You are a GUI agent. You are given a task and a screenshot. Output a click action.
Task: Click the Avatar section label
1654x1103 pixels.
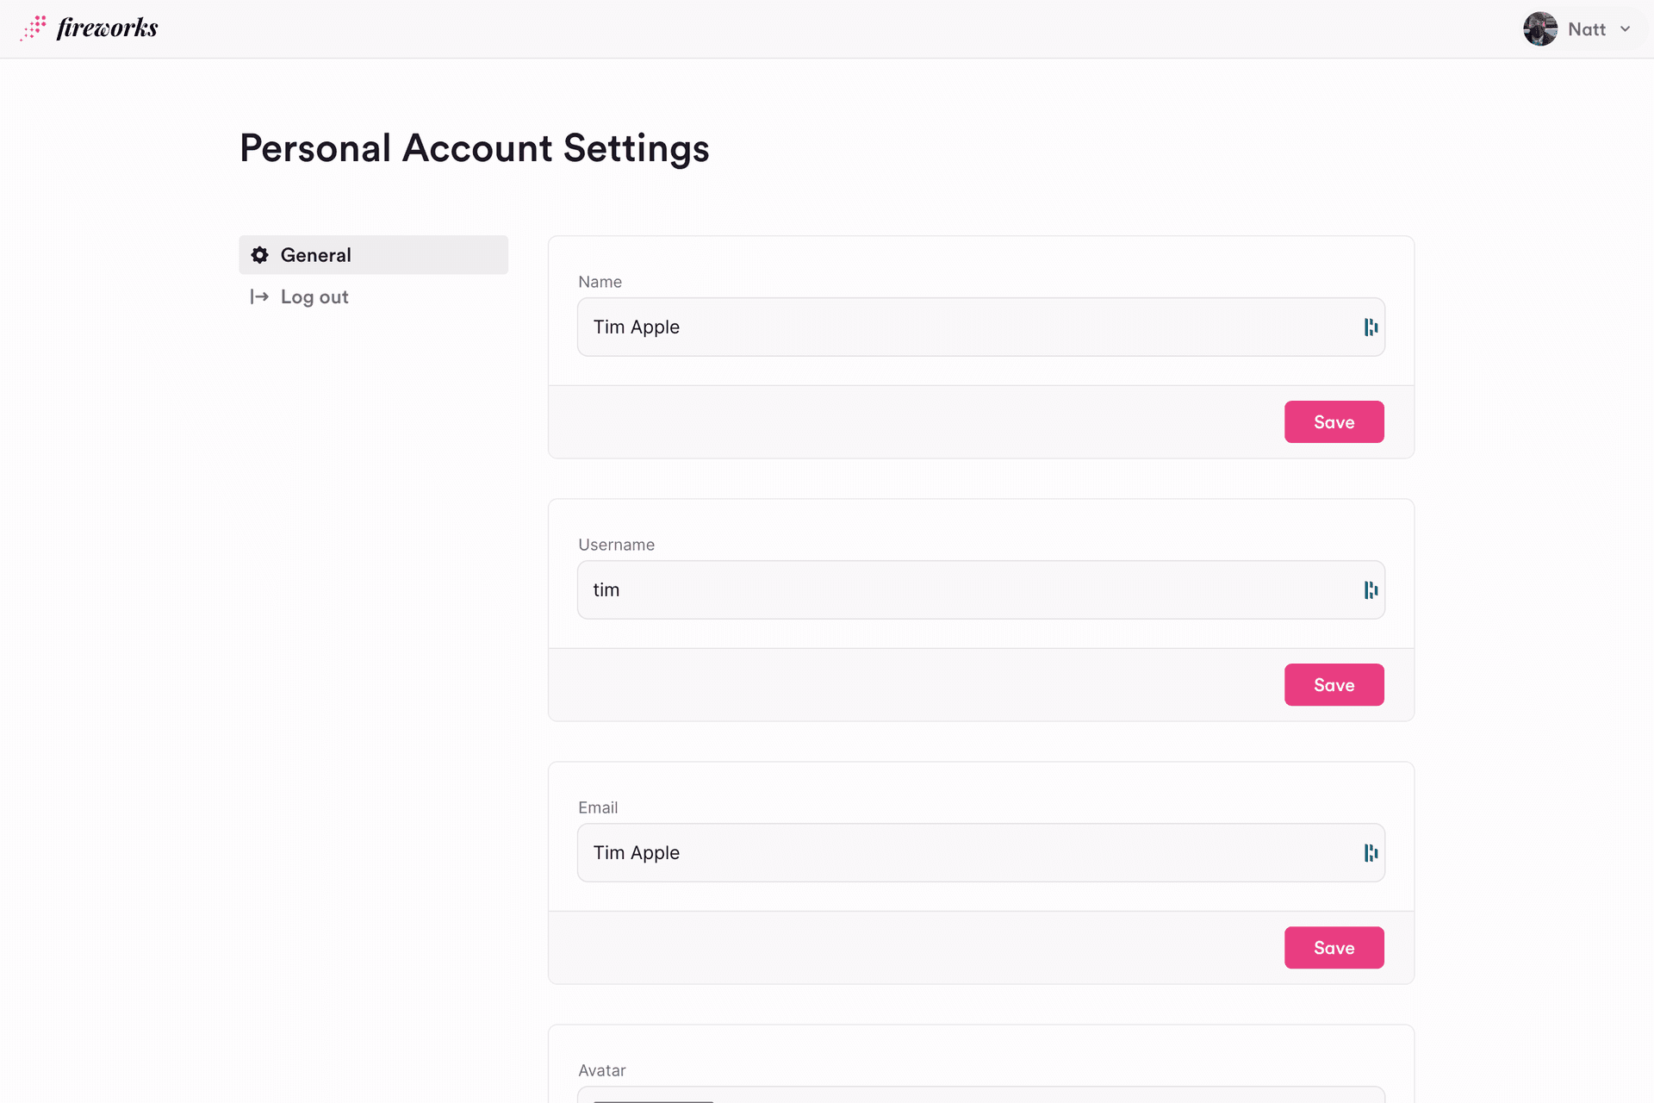601,1070
